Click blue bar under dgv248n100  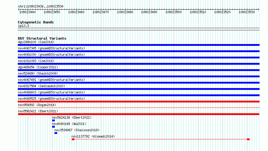(x=139, y=45)
